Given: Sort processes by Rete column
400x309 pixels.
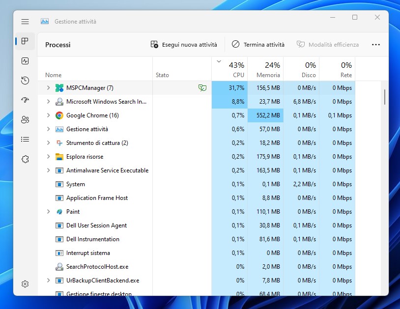Looking at the screenshot, I should tap(337, 69).
